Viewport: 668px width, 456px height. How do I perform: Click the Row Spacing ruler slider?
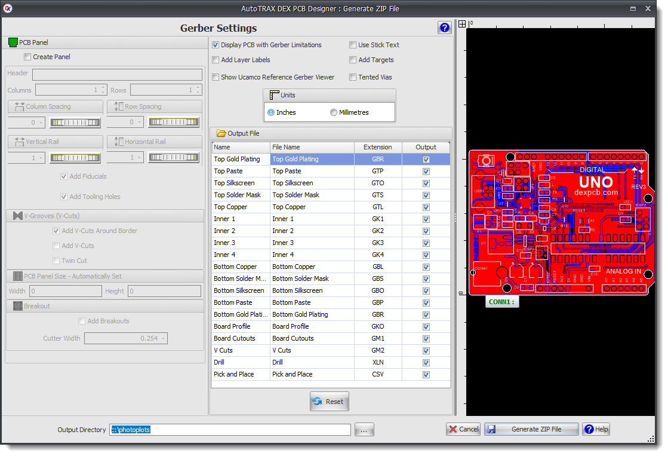[x=174, y=123]
